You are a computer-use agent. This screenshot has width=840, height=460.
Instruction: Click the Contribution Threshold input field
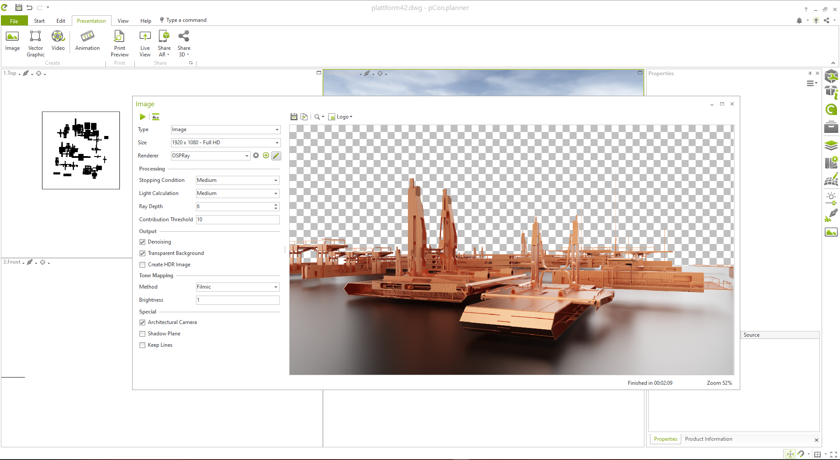pyautogui.click(x=238, y=220)
